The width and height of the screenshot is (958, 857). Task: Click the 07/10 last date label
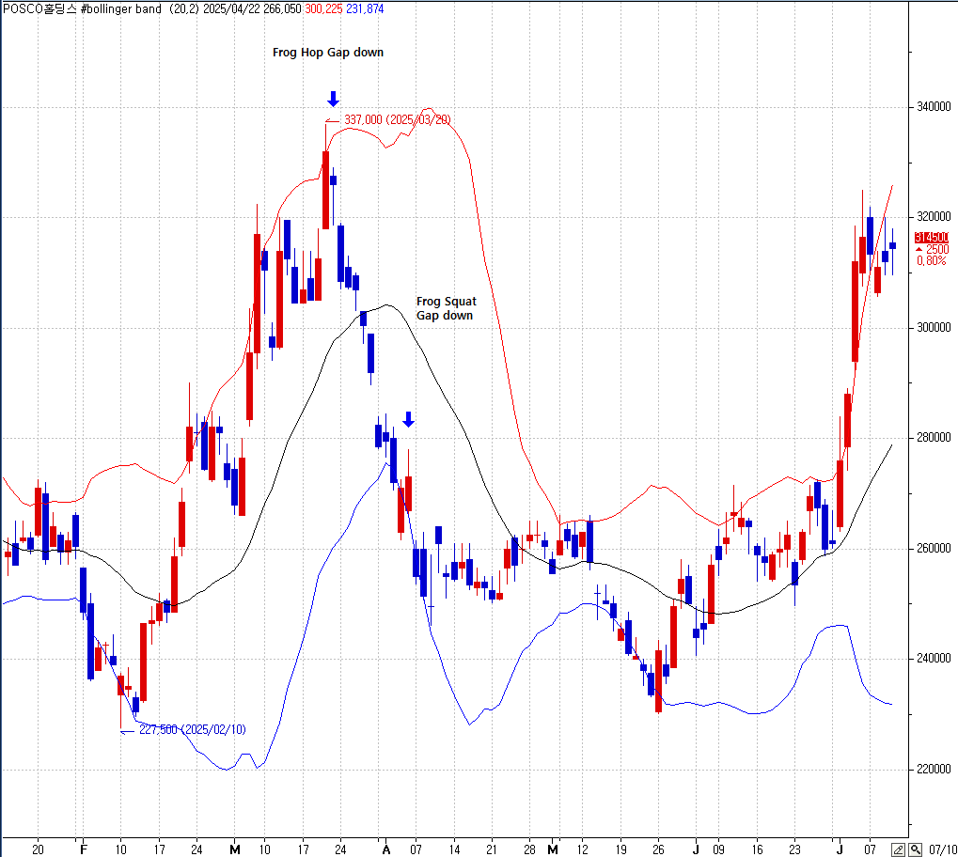click(943, 849)
